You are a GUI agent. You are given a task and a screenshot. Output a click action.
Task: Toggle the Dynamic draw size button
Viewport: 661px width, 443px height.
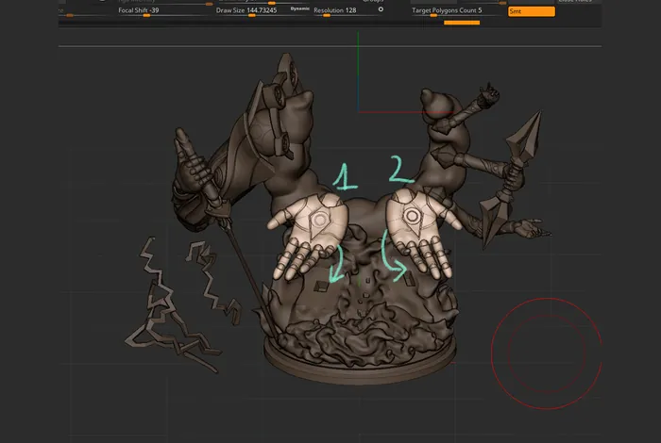(x=299, y=10)
